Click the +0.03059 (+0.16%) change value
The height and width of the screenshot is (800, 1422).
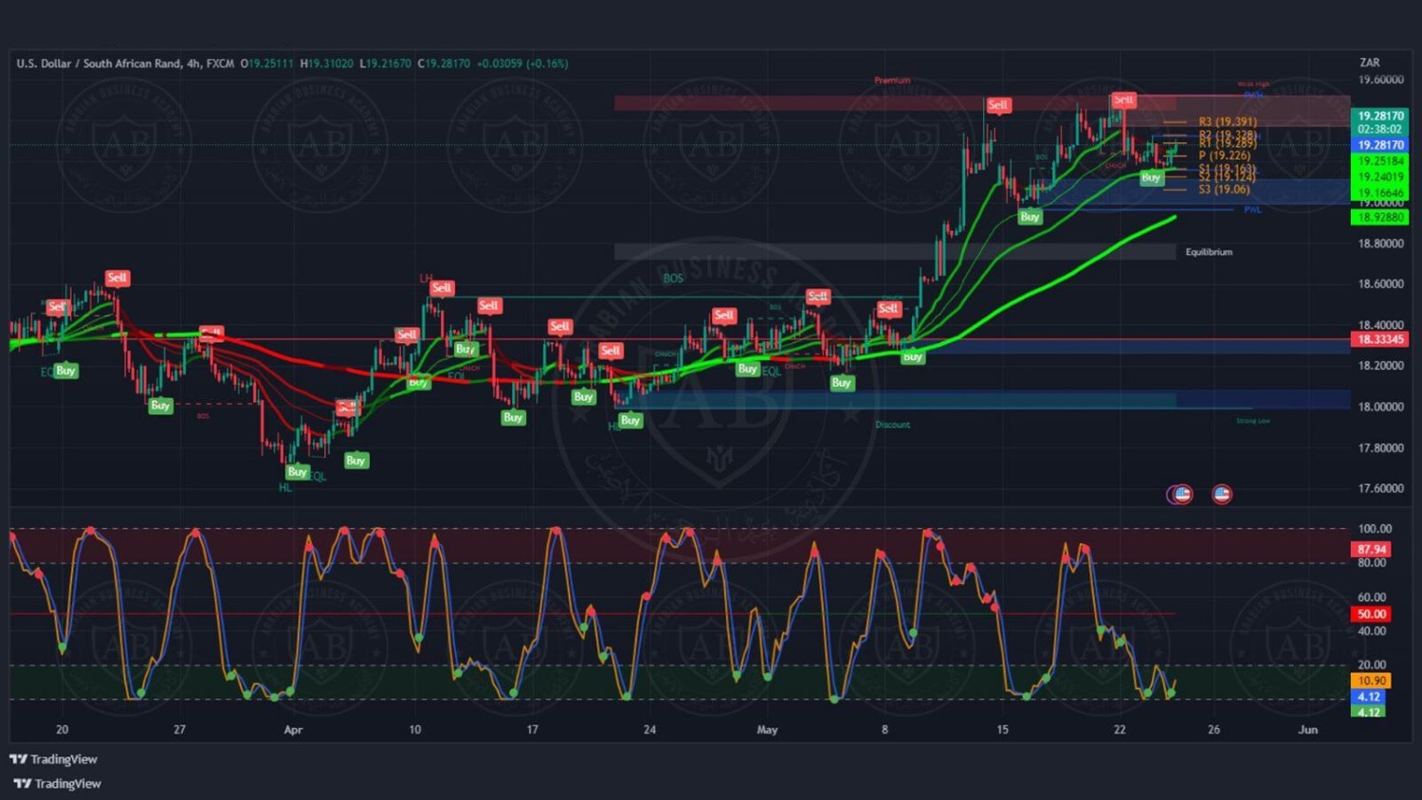(522, 64)
